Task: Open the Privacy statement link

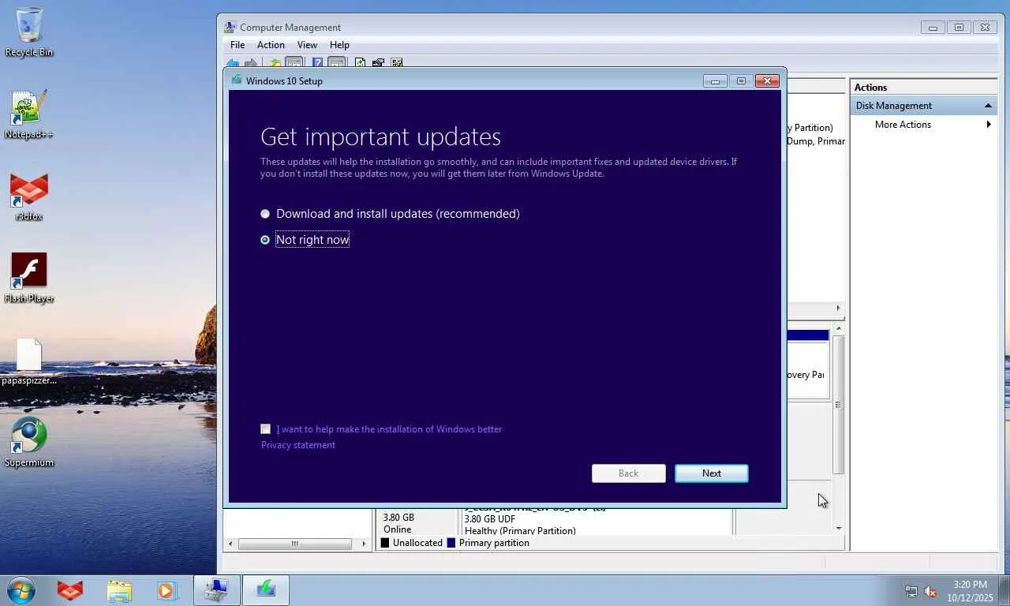Action: tap(298, 445)
